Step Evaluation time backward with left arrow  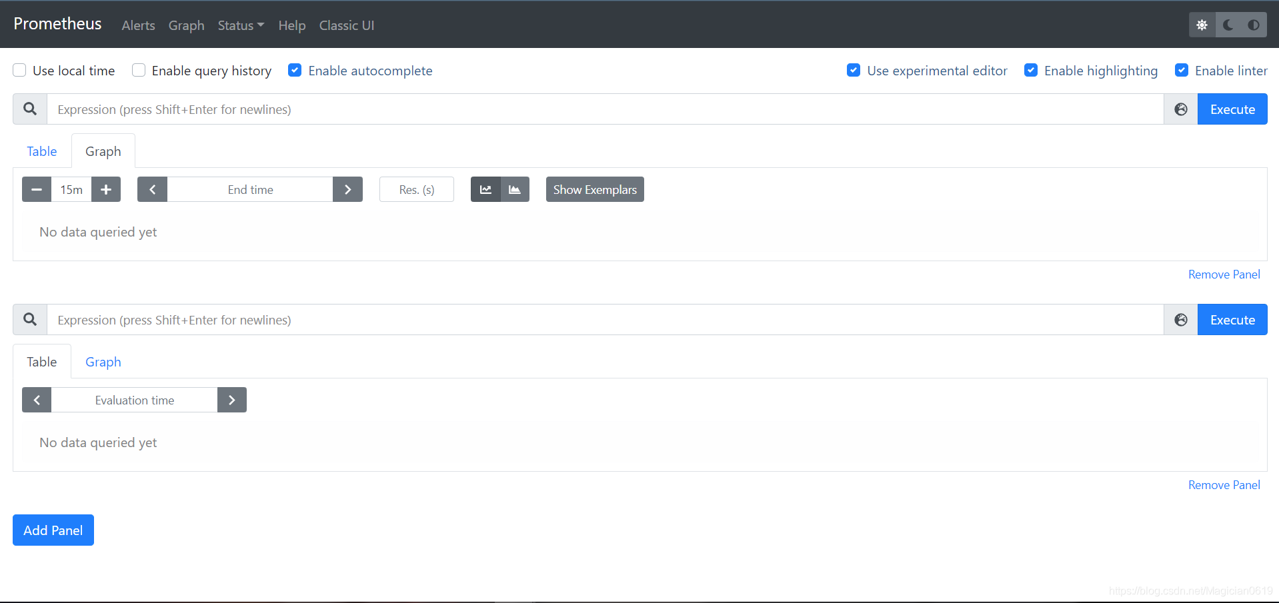tap(37, 400)
